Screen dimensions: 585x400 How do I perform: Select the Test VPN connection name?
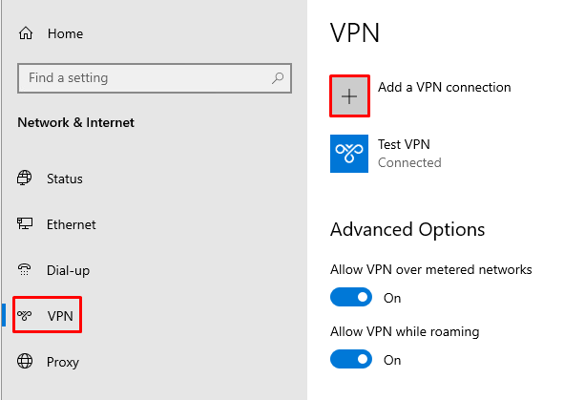(404, 145)
